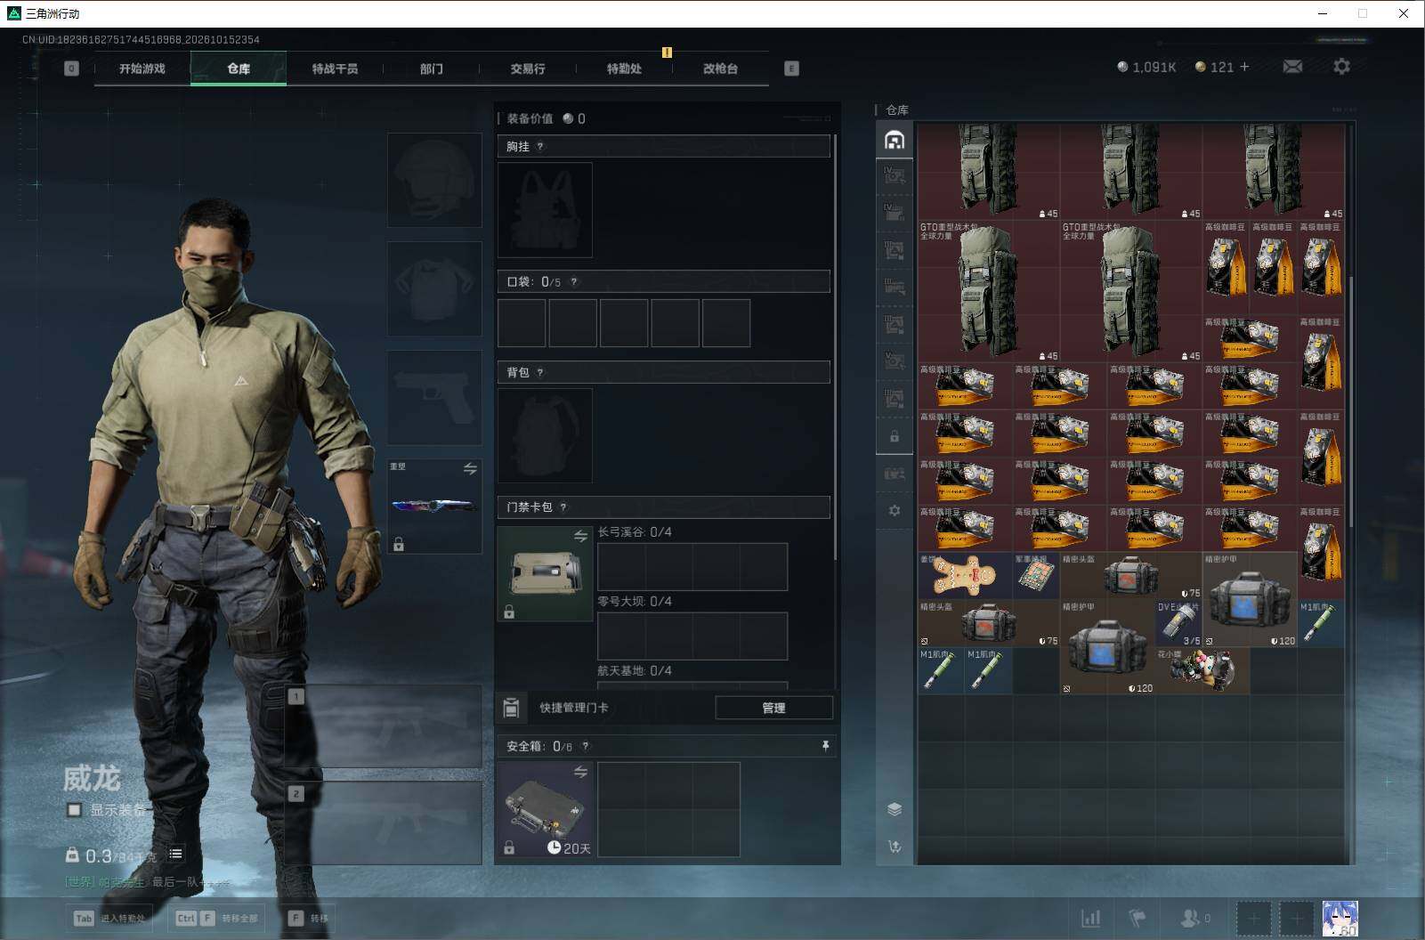The width and height of the screenshot is (1425, 940).
Task: Click the 快捷管理门卡 clipboard icon
Action: click(511, 708)
